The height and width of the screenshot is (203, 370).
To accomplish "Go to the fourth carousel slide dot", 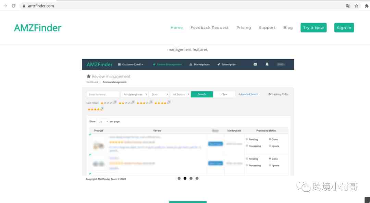I will [197, 178].
